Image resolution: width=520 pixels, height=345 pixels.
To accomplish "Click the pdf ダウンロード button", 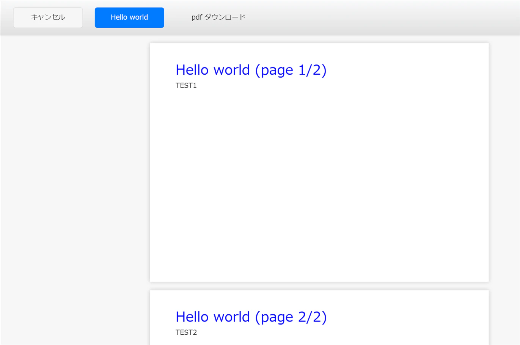I will click(218, 17).
